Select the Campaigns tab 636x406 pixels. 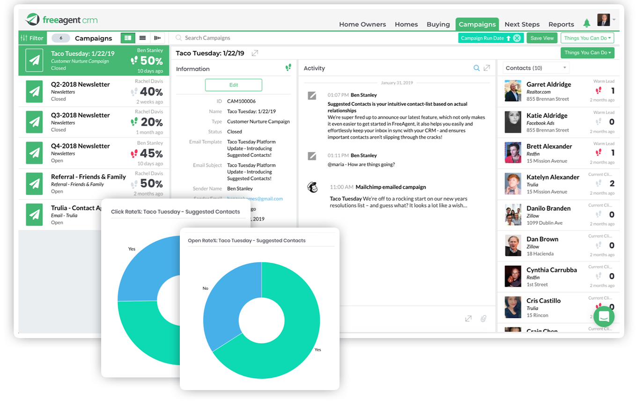point(477,24)
